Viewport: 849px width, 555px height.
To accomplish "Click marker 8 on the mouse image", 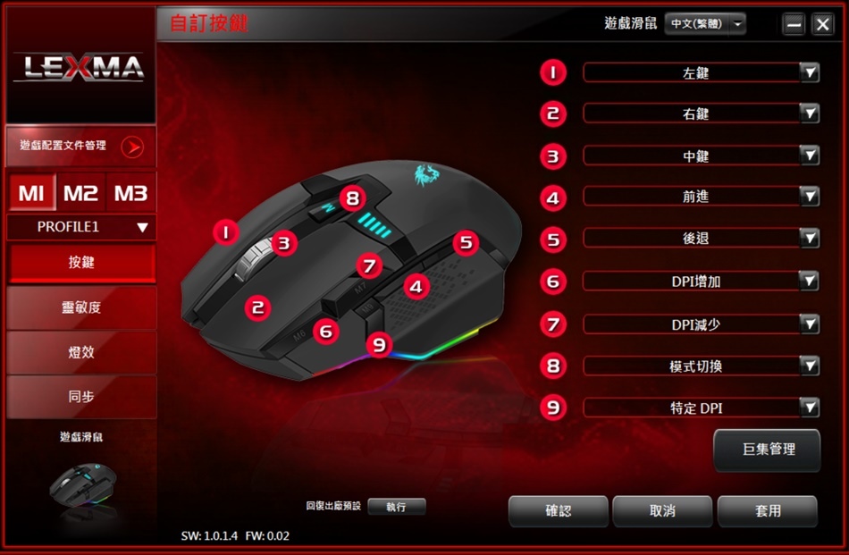I will (352, 198).
